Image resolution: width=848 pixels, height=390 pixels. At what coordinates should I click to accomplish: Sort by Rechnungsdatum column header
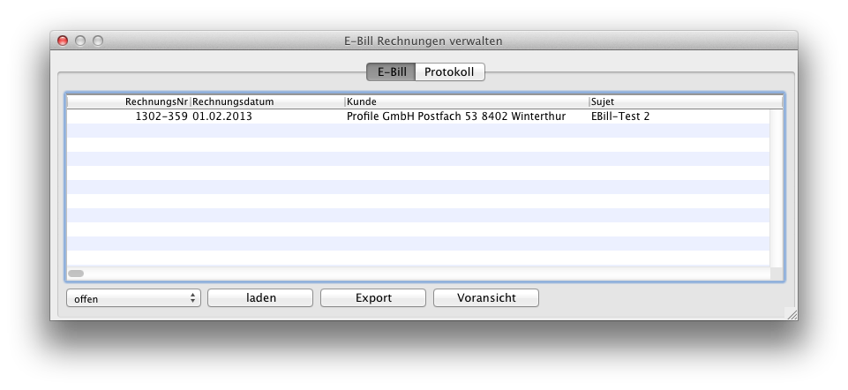[267, 102]
